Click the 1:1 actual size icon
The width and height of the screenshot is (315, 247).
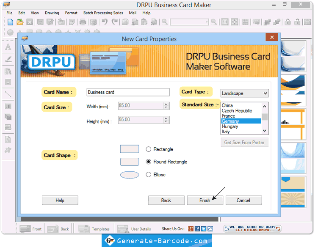pyautogui.click(x=224, y=22)
